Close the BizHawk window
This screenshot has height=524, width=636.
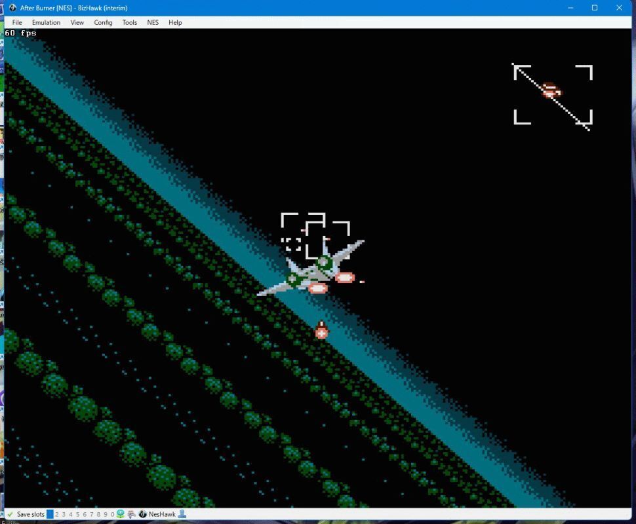(x=619, y=8)
